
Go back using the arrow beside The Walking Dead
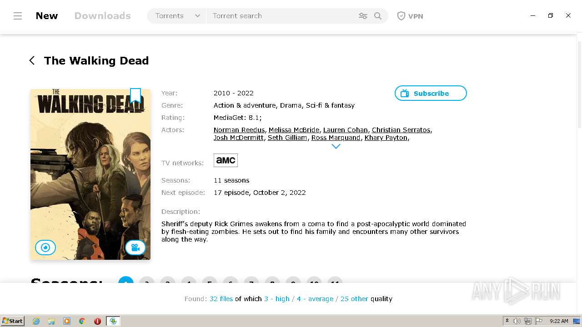[32, 60]
